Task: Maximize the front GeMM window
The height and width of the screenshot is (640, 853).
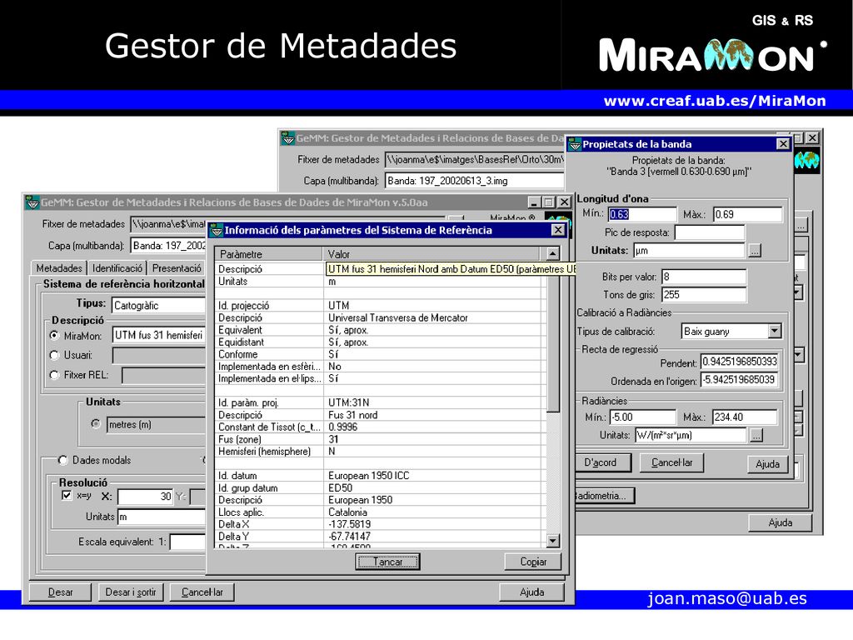Action: 548,202
